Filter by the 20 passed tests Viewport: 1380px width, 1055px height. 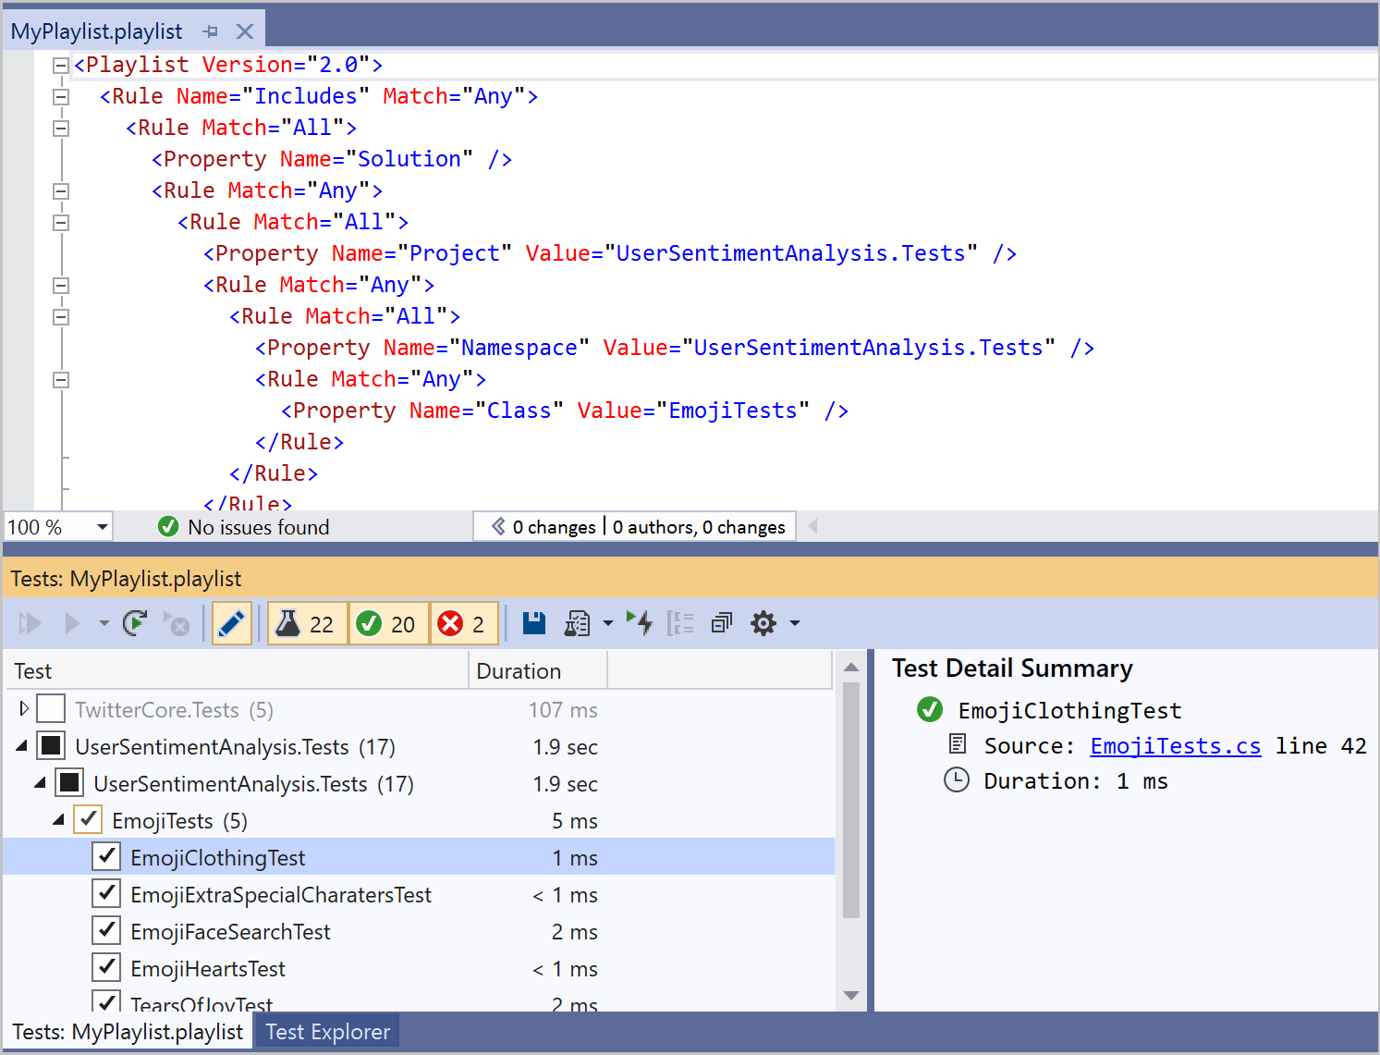pos(388,623)
